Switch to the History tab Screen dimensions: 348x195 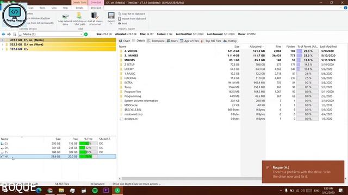[x=230, y=41]
